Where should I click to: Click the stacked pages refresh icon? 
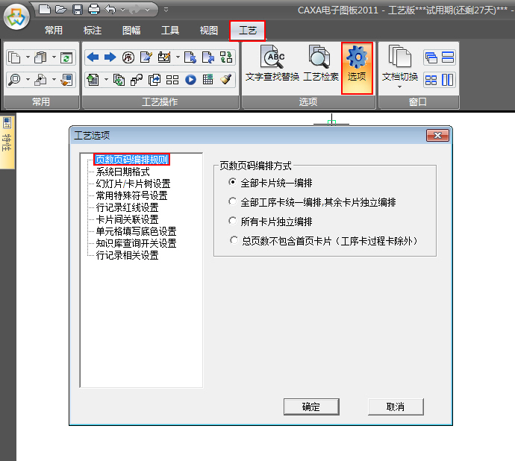point(119,80)
